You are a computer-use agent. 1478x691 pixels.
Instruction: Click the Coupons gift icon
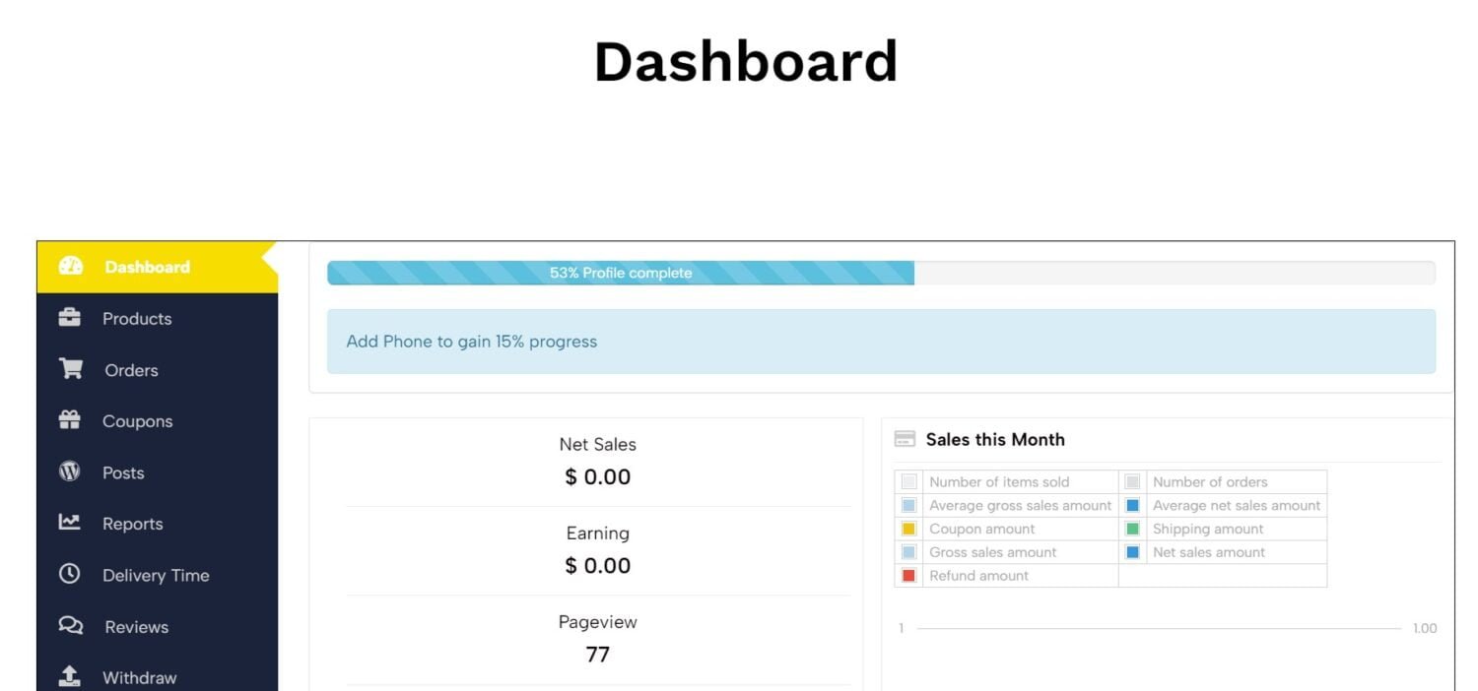pyautogui.click(x=69, y=420)
